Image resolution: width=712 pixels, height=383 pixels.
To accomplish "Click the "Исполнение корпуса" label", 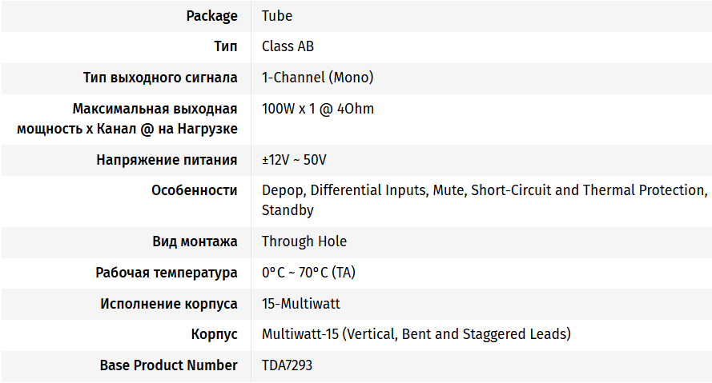I will pyautogui.click(x=169, y=304).
